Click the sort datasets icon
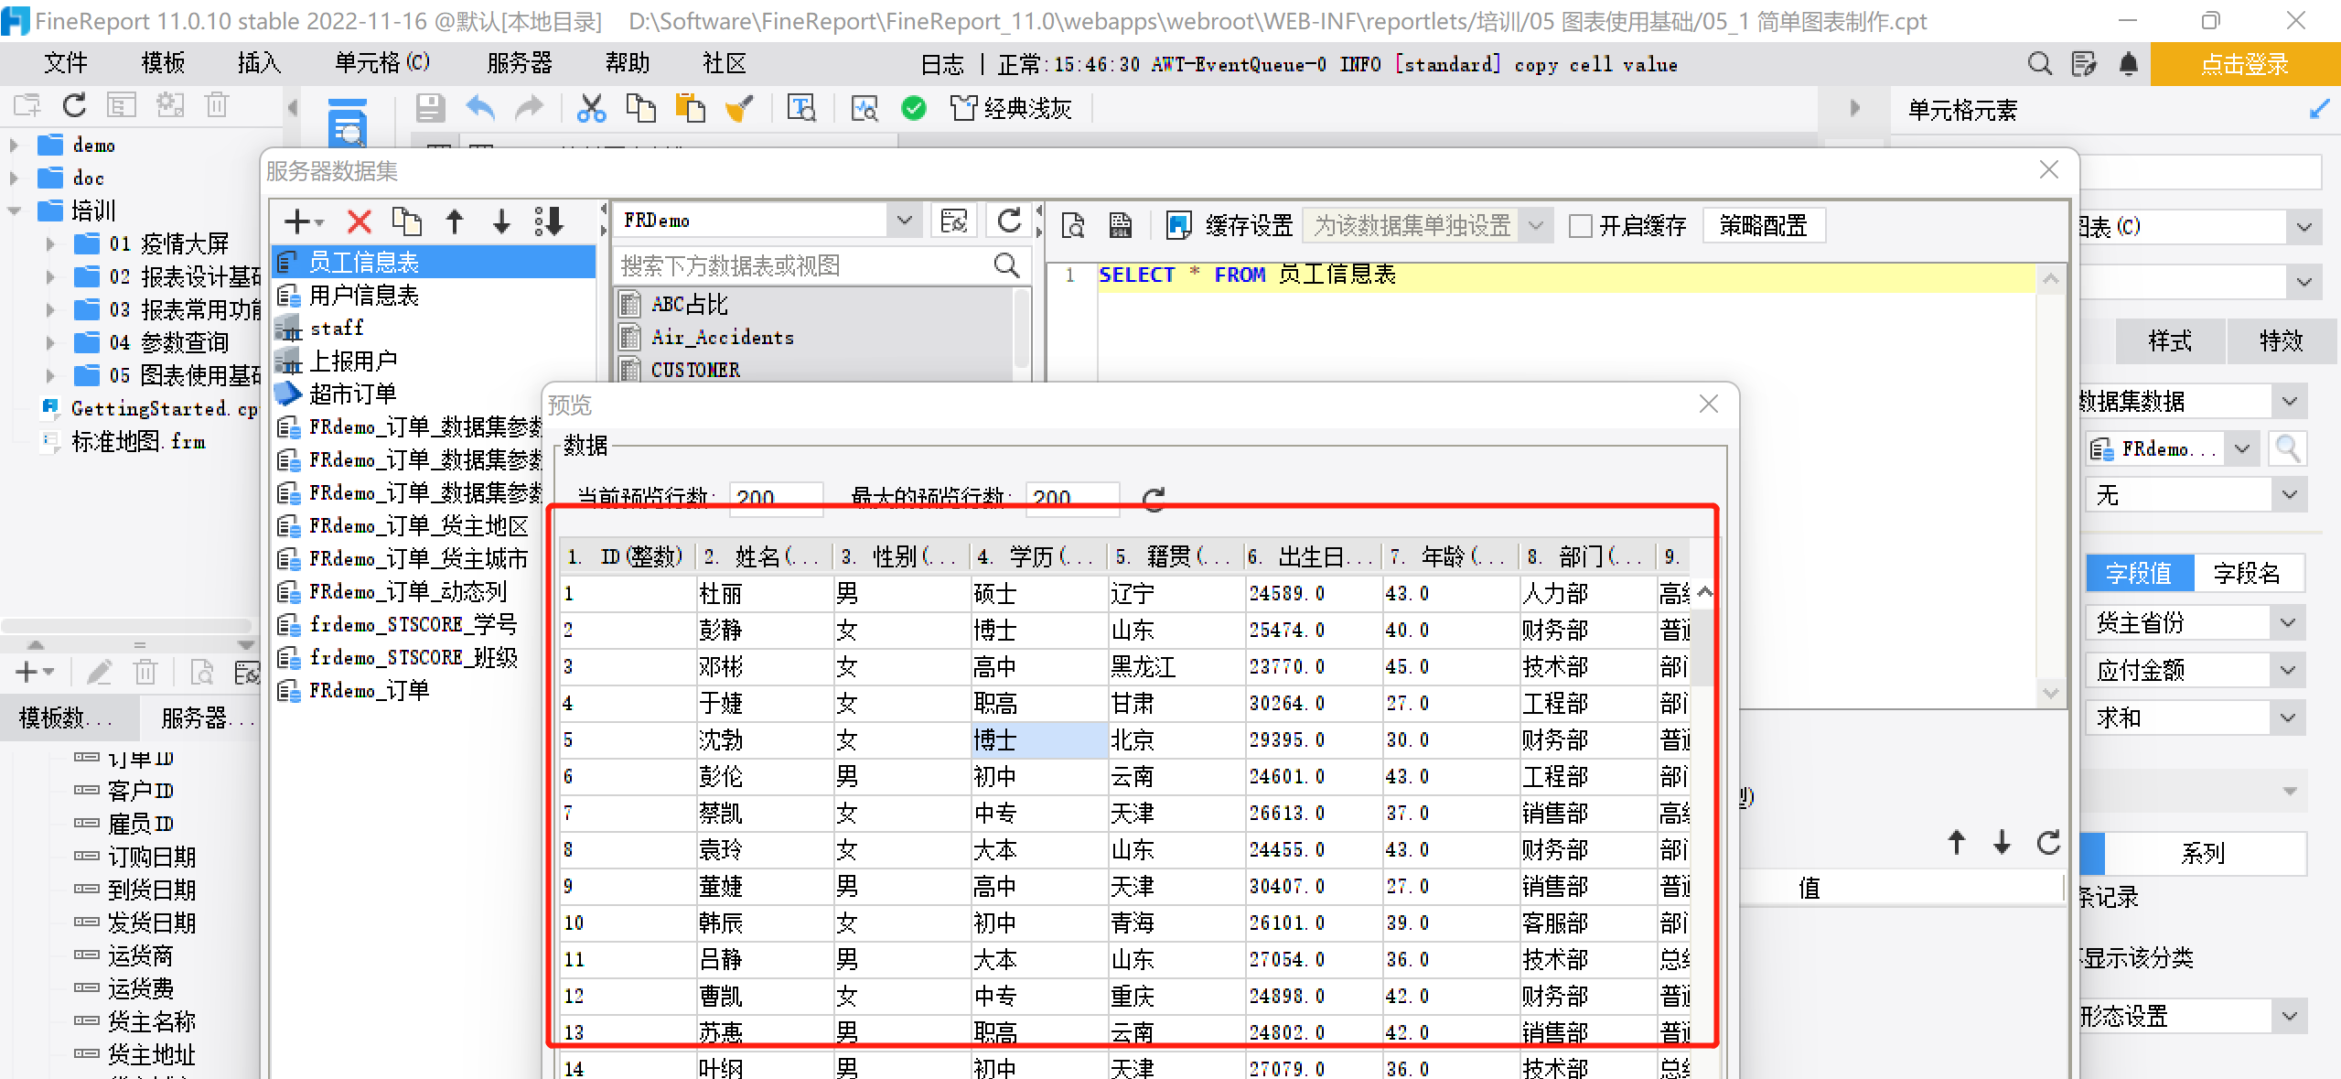The height and width of the screenshot is (1079, 2341). (549, 221)
